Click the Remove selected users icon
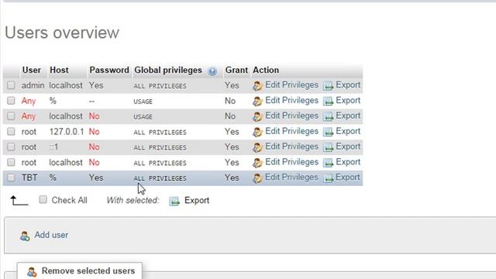 (32, 272)
